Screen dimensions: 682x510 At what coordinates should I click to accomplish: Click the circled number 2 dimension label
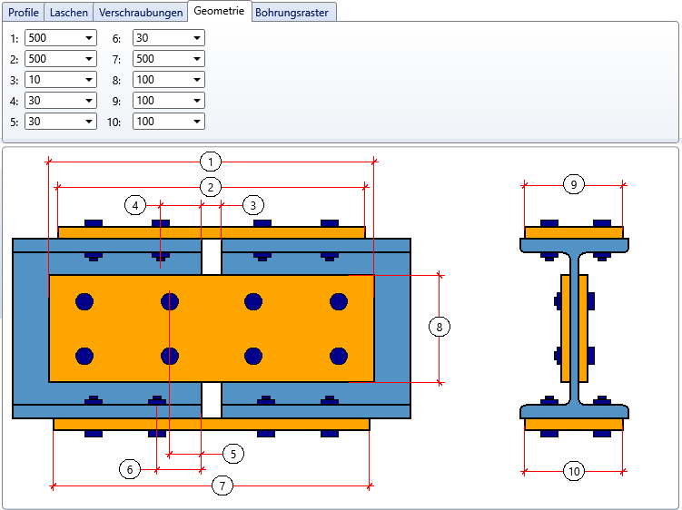tap(210, 187)
